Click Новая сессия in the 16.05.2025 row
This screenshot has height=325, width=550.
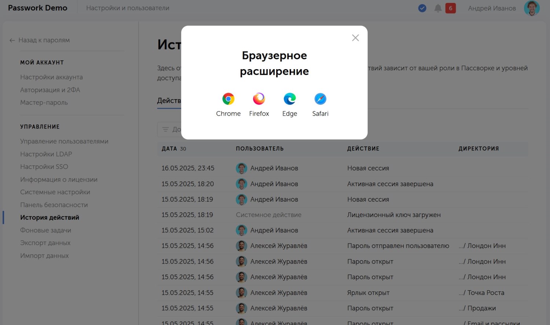(x=368, y=168)
